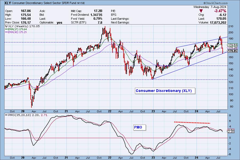The width and height of the screenshot is (240, 160).
Task: Click the SCTR (ETF) value 7.8
Action: 100,22
